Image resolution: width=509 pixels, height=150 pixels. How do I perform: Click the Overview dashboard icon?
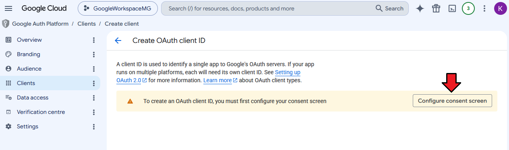coord(8,40)
